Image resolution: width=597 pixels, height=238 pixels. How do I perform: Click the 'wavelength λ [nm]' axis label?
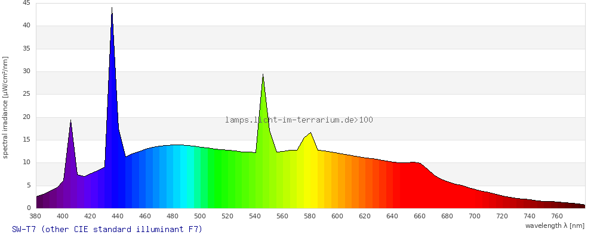point(555,226)
